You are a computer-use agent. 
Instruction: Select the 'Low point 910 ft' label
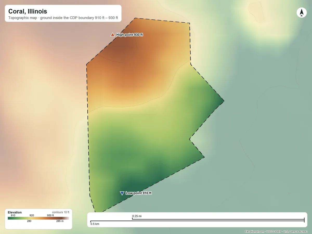(x=139, y=193)
